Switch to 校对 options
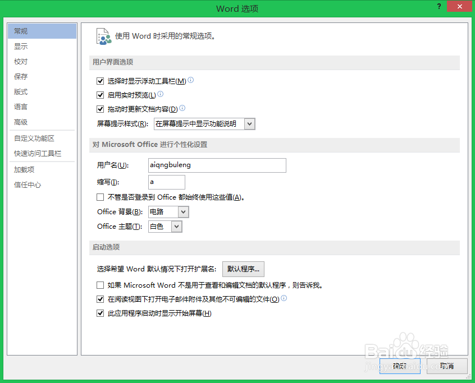Image resolution: width=475 pixels, height=383 pixels. pyautogui.click(x=42, y=62)
